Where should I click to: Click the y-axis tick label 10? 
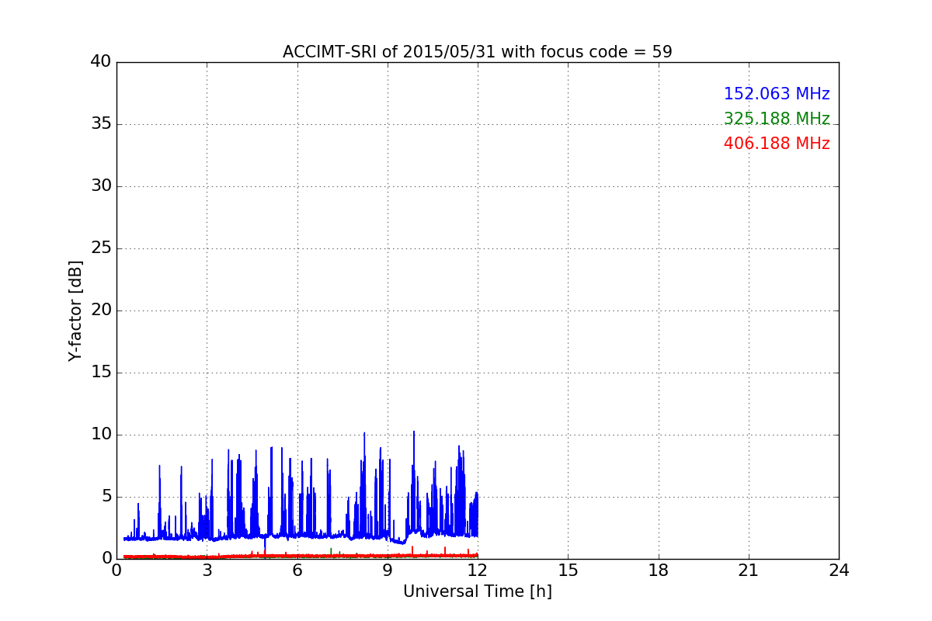point(101,435)
